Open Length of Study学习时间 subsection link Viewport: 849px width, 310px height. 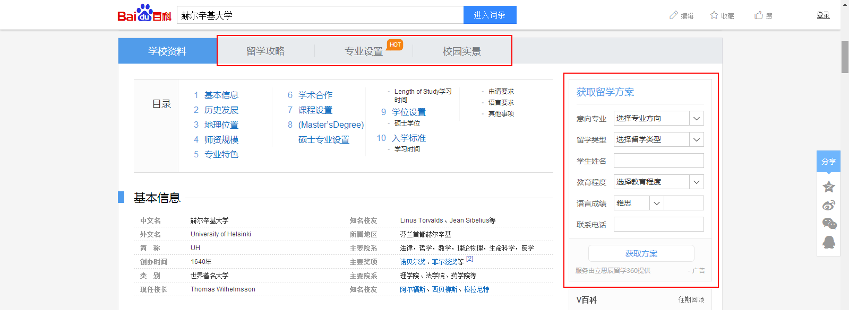pos(423,95)
